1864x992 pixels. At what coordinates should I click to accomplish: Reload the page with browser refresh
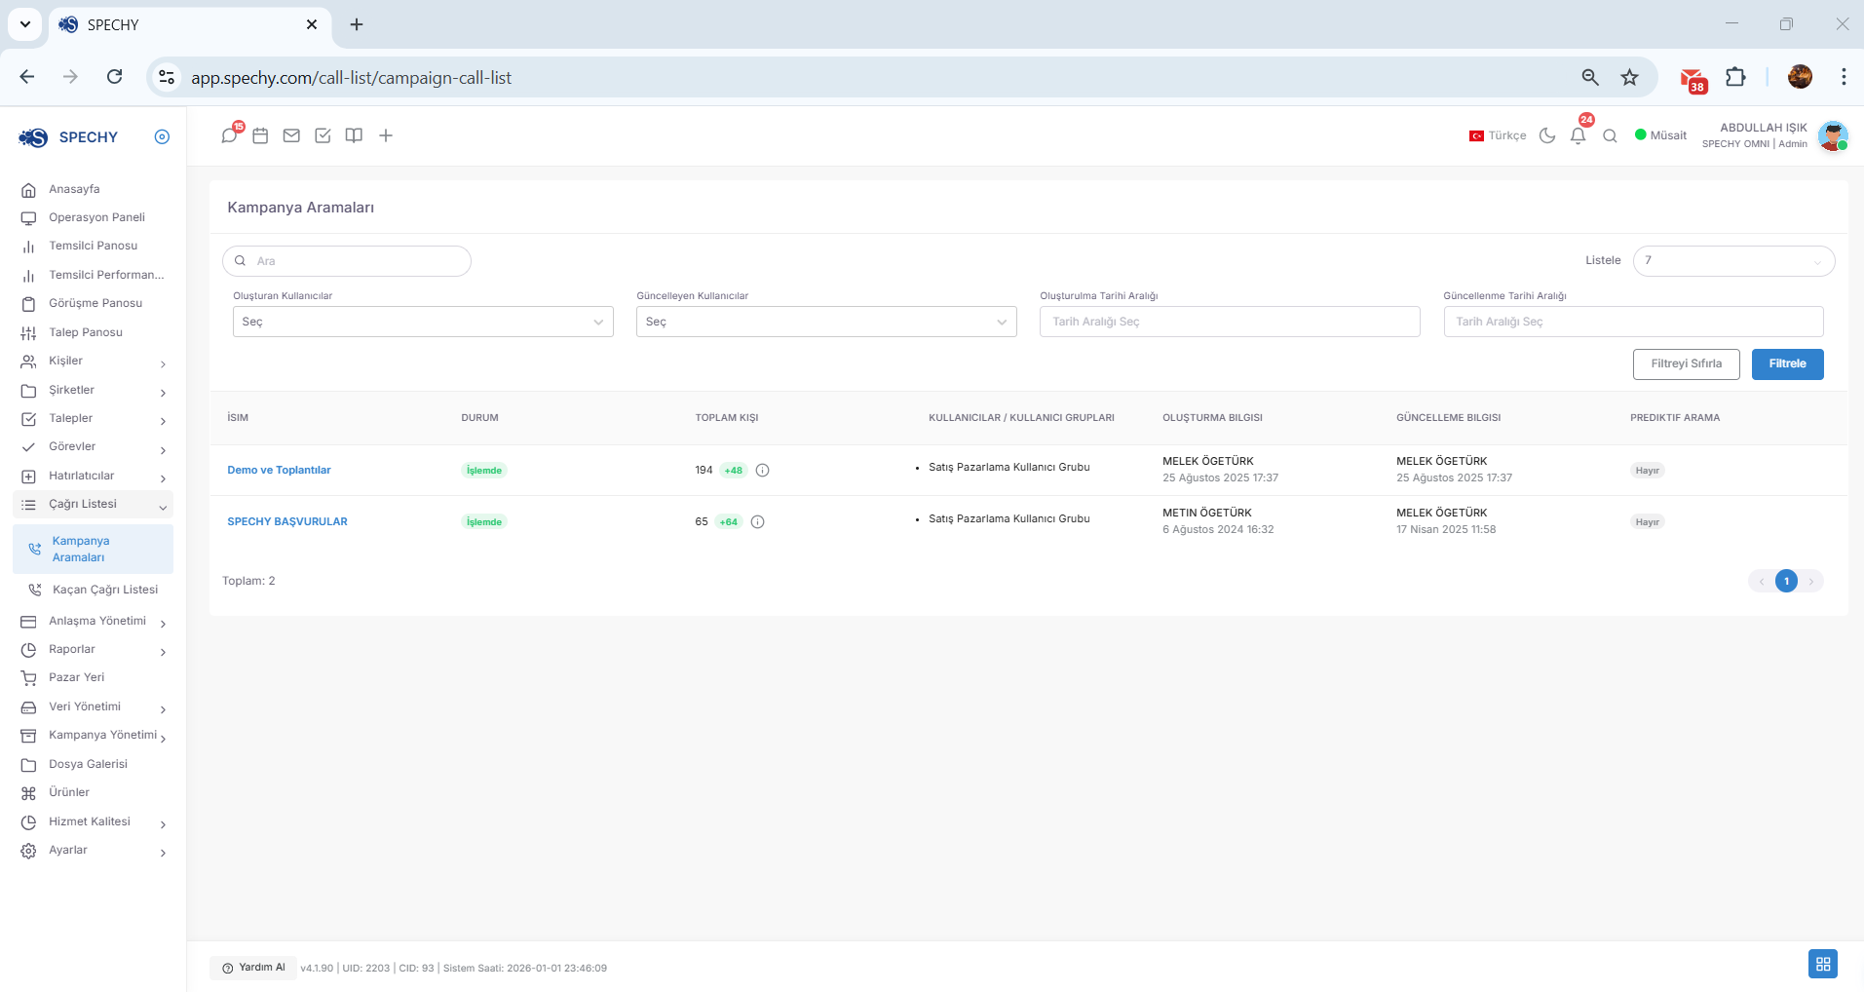click(x=115, y=77)
